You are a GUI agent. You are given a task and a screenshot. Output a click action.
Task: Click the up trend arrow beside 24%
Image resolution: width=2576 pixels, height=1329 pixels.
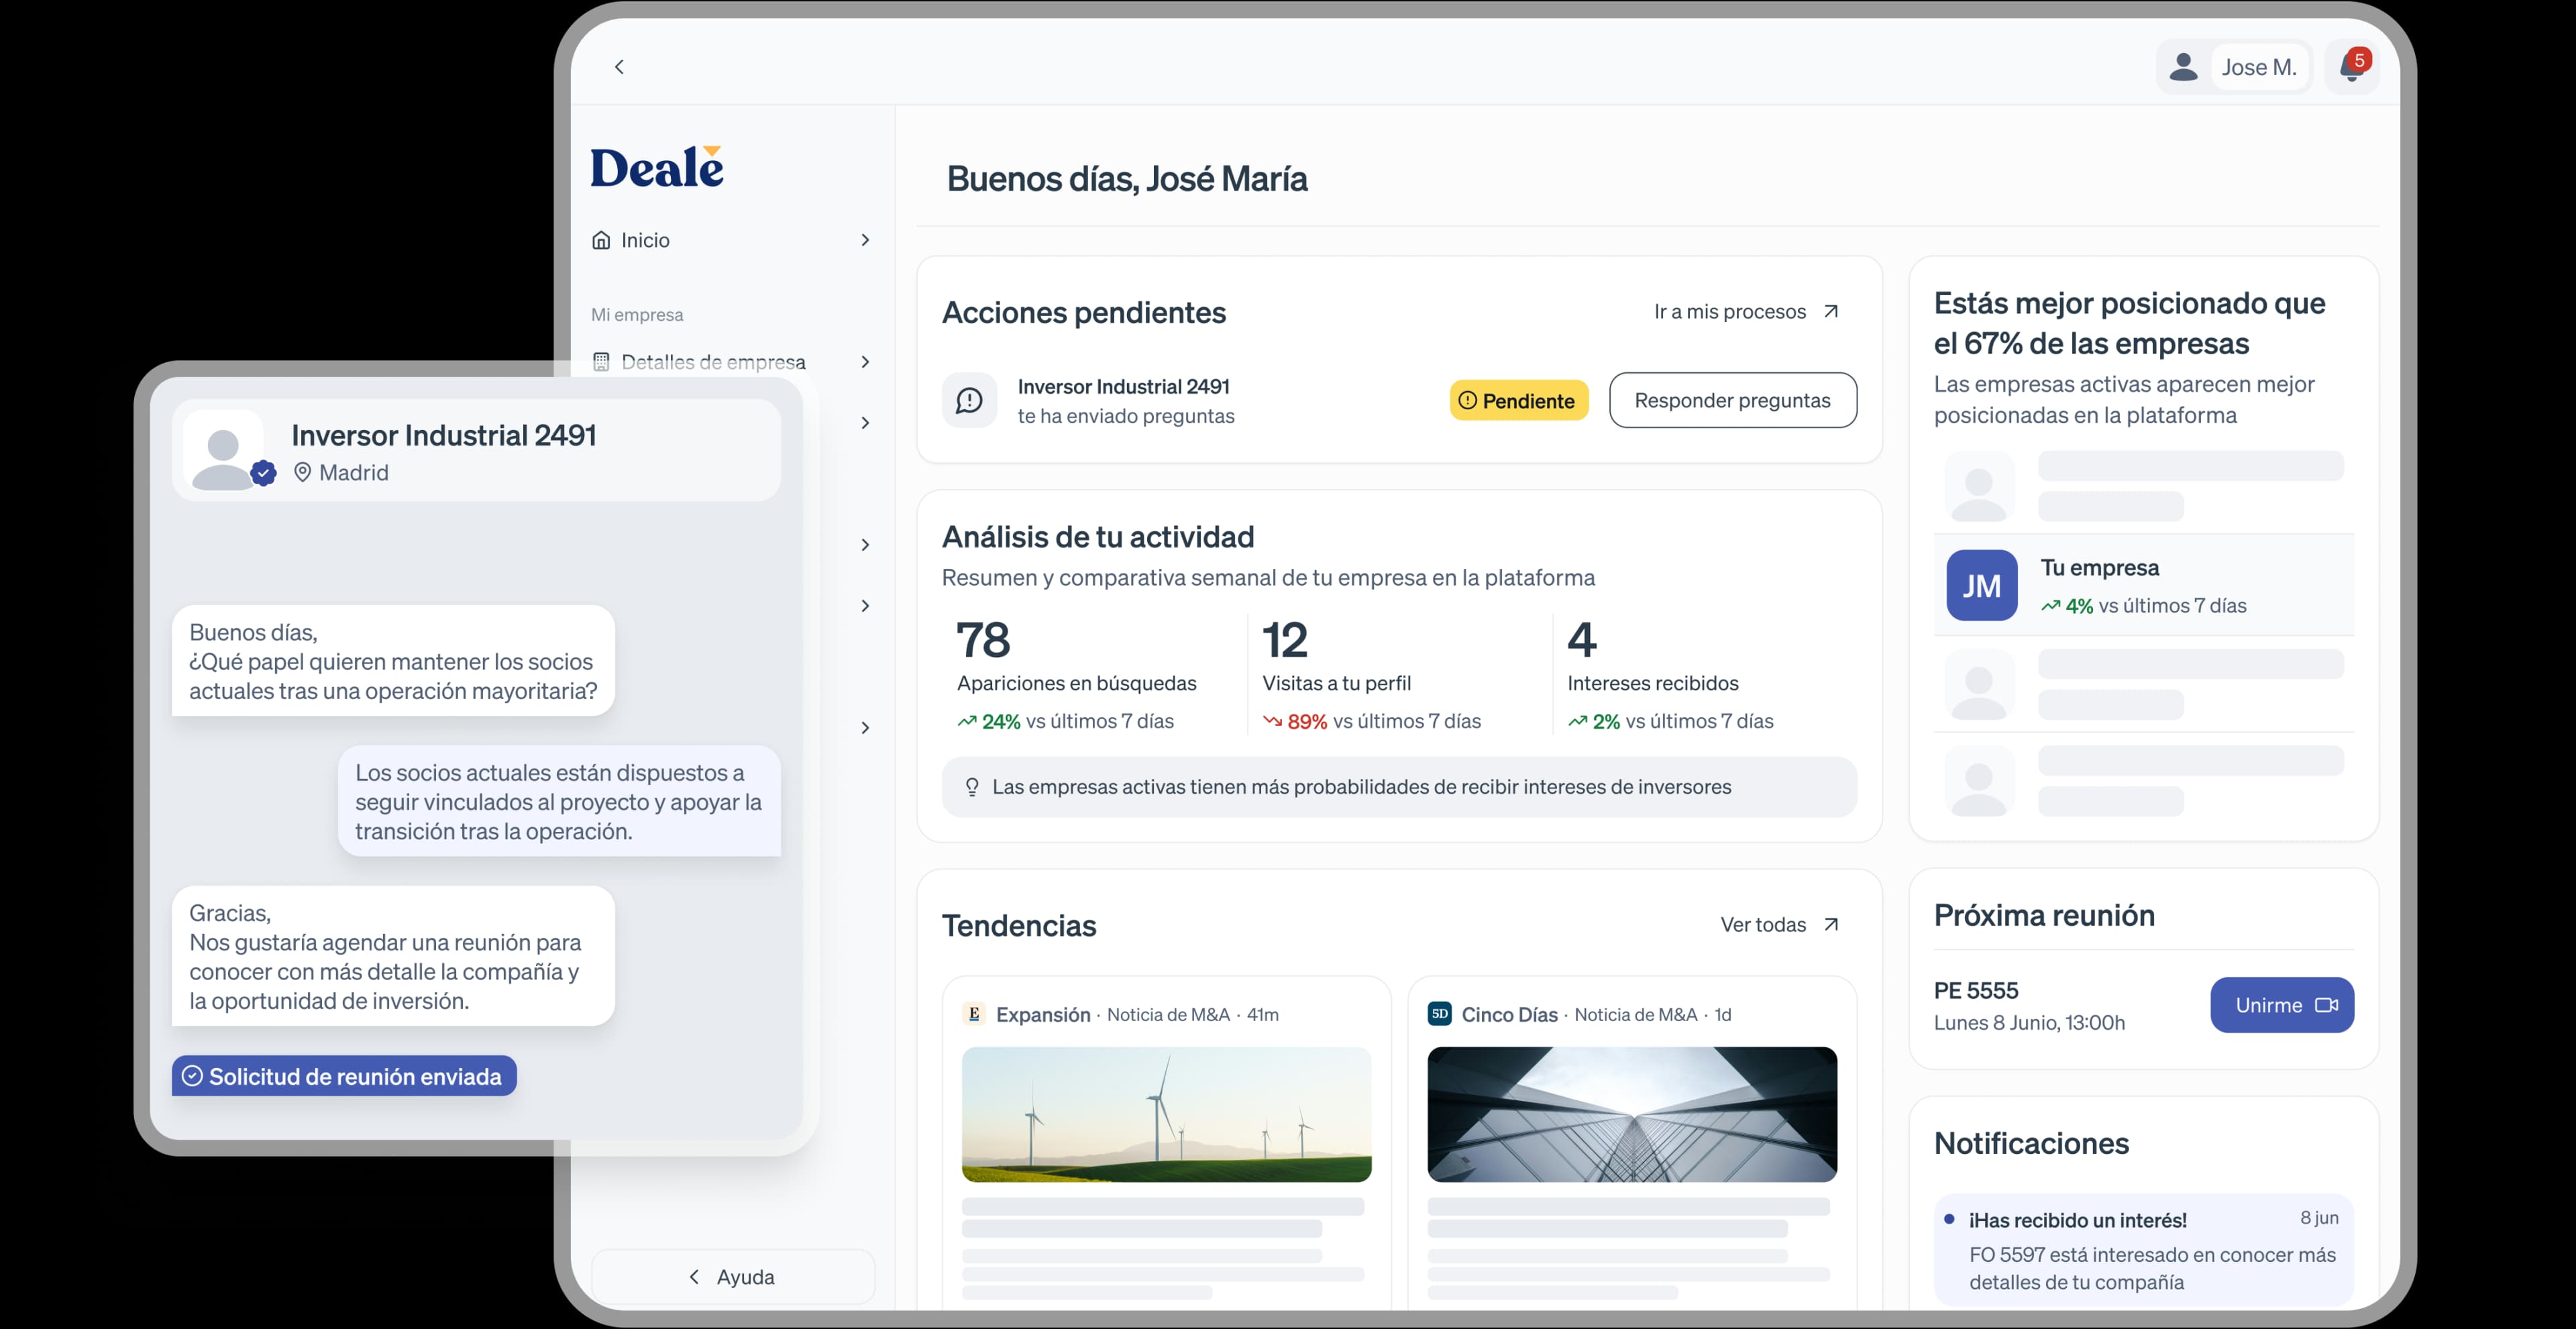tap(966, 721)
